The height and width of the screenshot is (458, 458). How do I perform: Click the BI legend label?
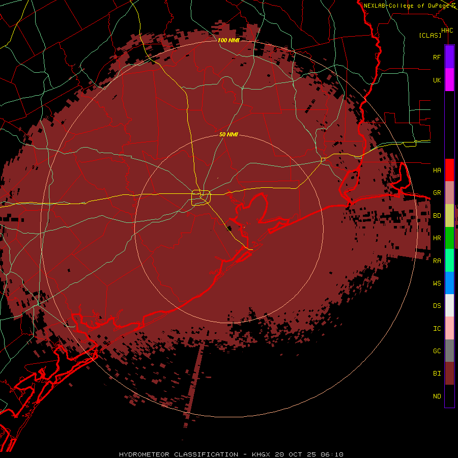[x=437, y=374]
